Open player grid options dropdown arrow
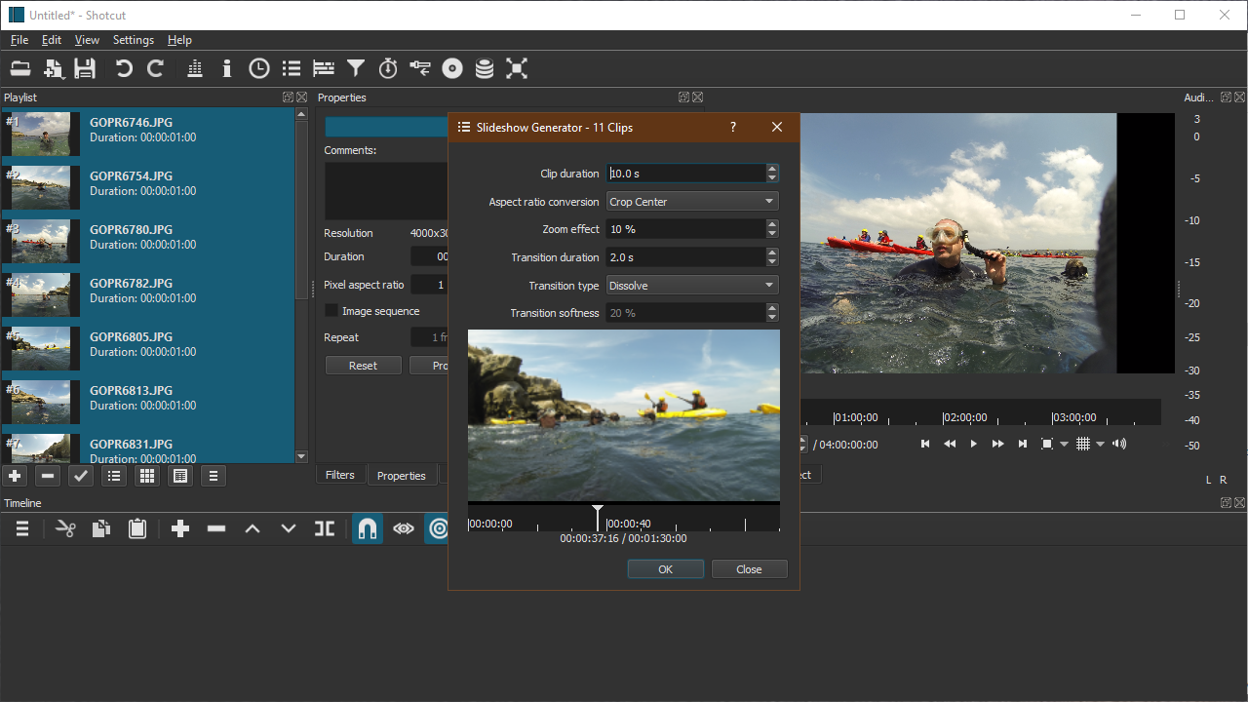Image resolution: width=1248 pixels, height=702 pixels. (x=1101, y=445)
